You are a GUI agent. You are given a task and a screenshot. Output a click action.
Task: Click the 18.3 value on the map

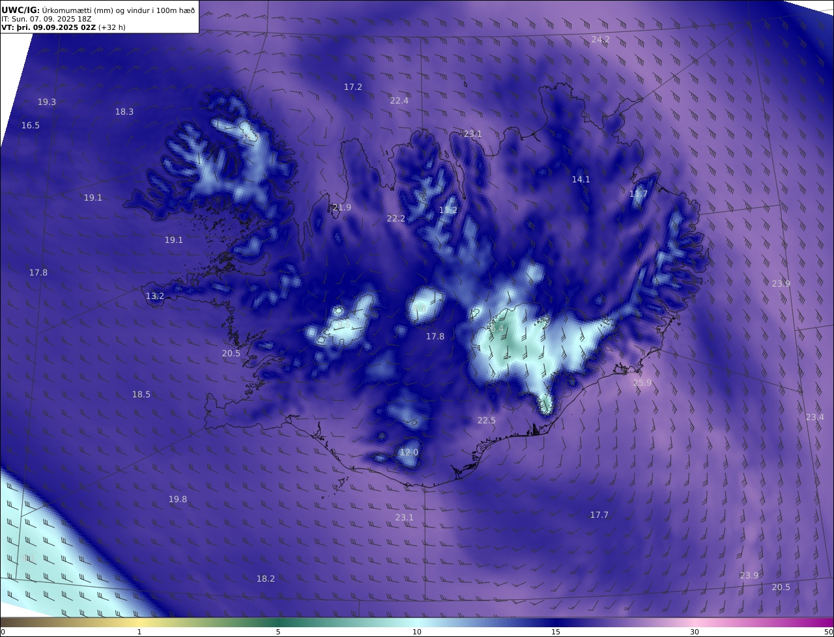coord(124,112)
